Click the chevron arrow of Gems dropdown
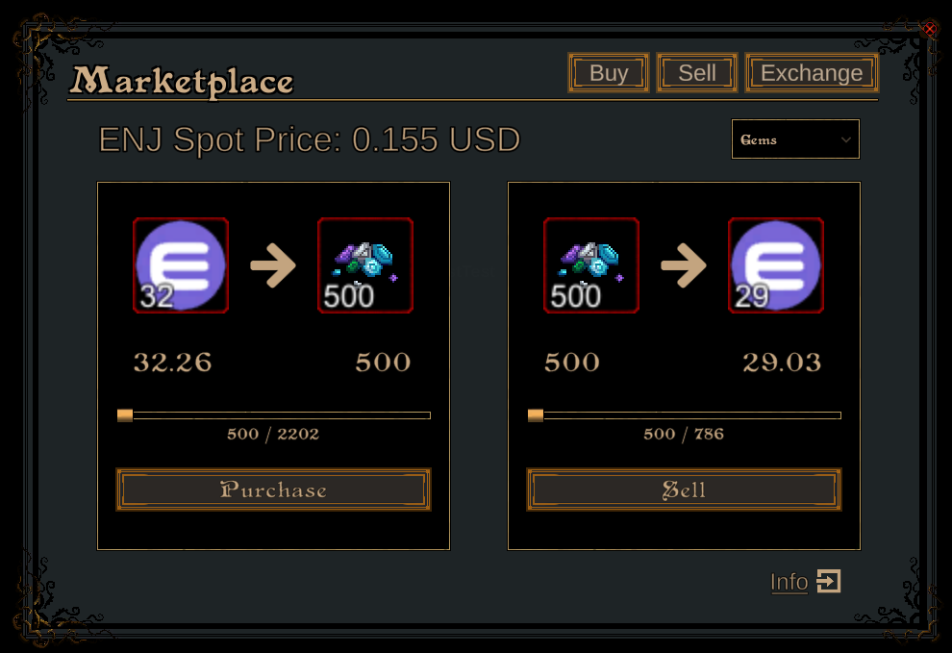Viewport: 952px width, 653px height. click(846, 139)
